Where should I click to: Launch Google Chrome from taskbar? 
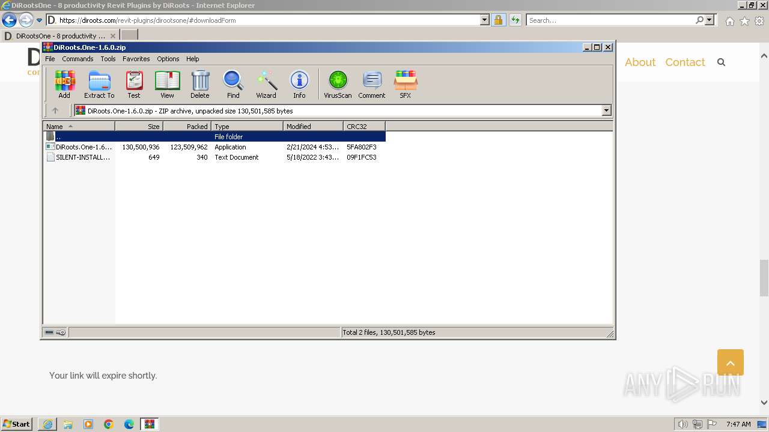(109, 424)
